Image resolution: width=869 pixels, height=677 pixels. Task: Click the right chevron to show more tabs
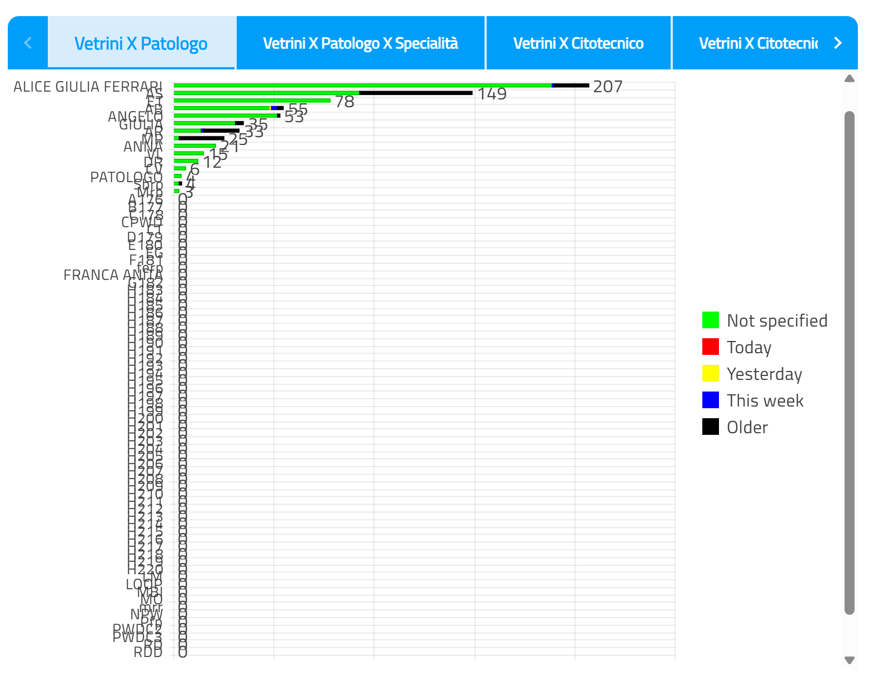click(x=838, y=43)
